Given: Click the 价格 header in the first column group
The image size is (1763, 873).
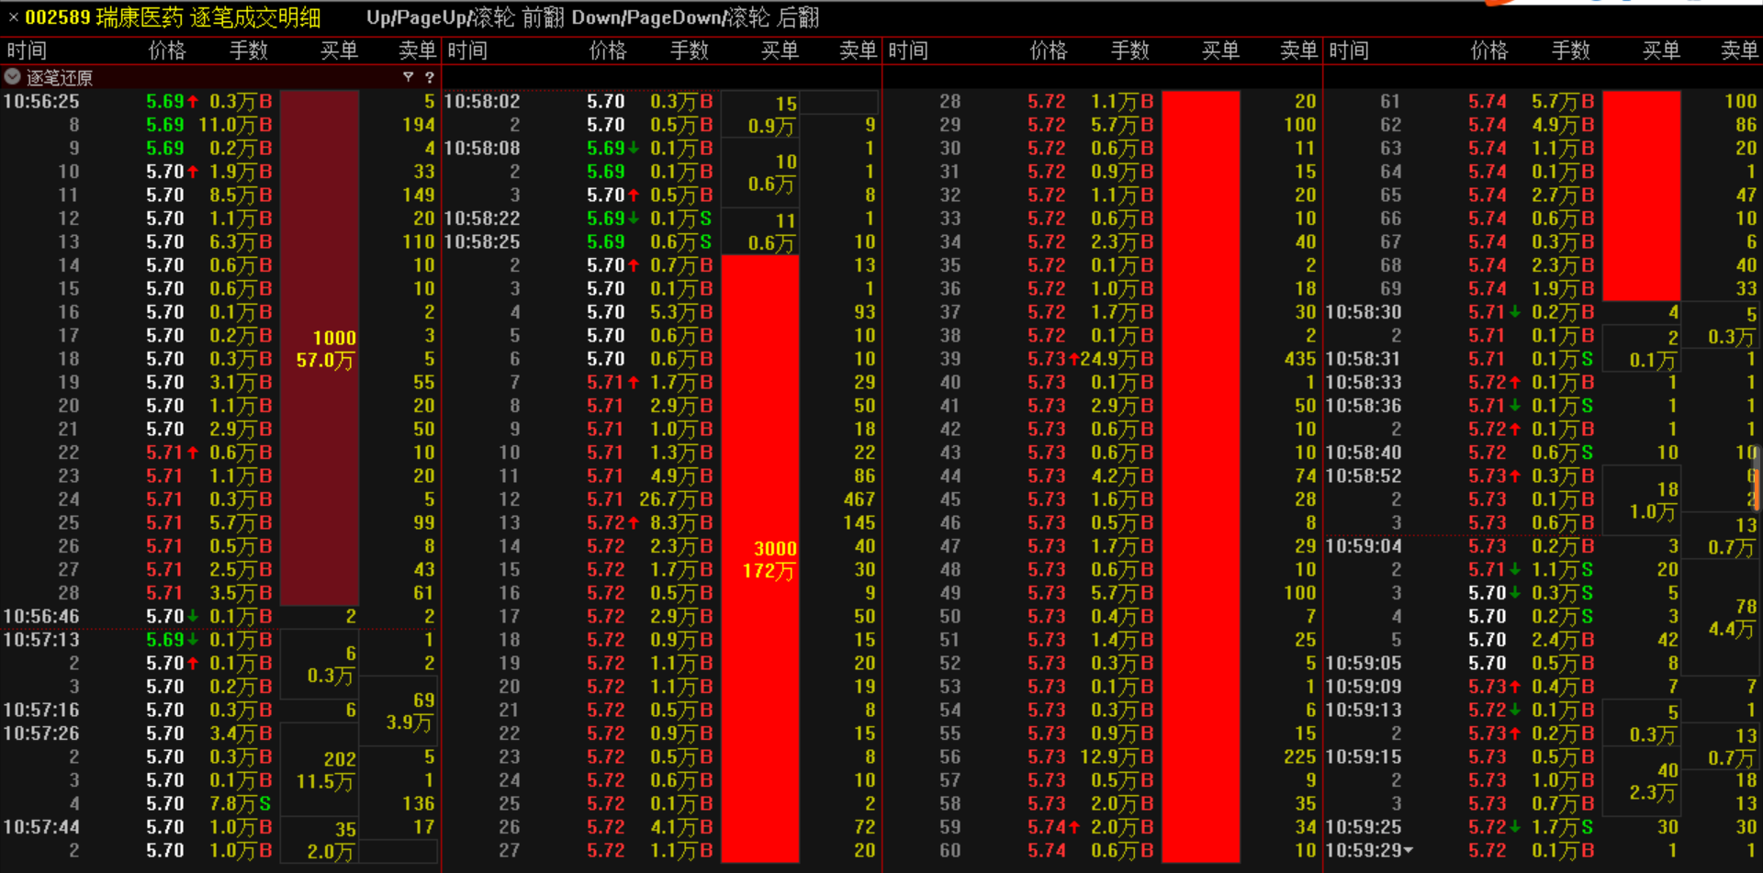Looking at the screenshot, I should coord(166,50).
